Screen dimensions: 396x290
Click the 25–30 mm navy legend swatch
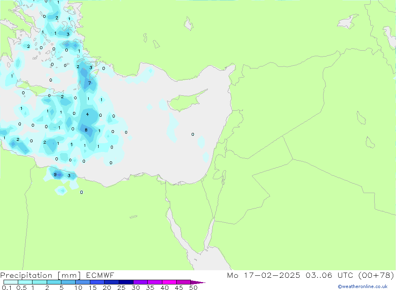pyautogui.click(x=126, y=282)
